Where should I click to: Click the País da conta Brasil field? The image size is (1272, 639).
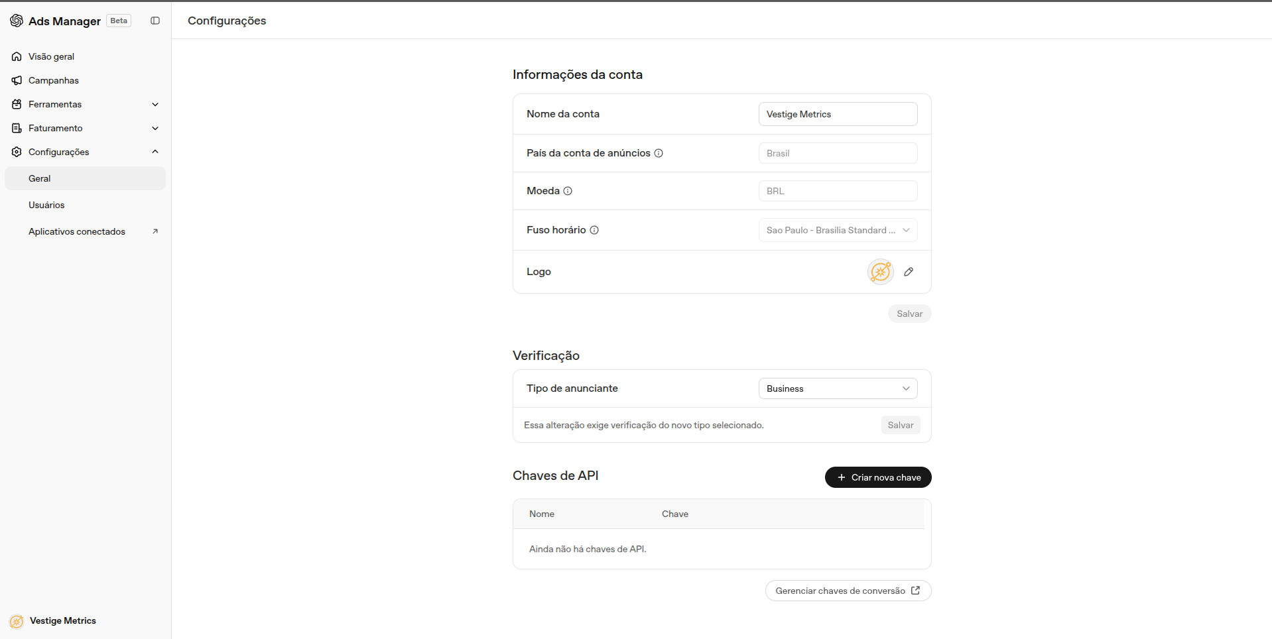click(x=838, y=153)
